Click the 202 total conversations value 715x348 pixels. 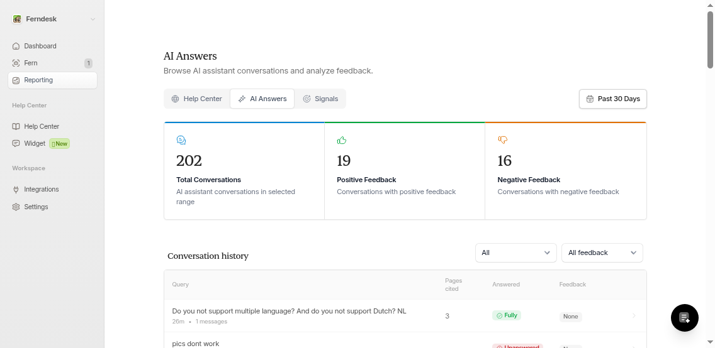click(189, 161)
